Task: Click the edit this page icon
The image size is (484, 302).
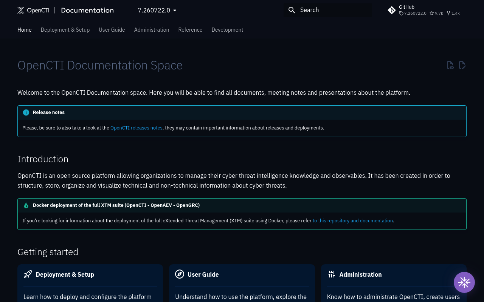Action: pyautogui.click(x=462, y=65)
